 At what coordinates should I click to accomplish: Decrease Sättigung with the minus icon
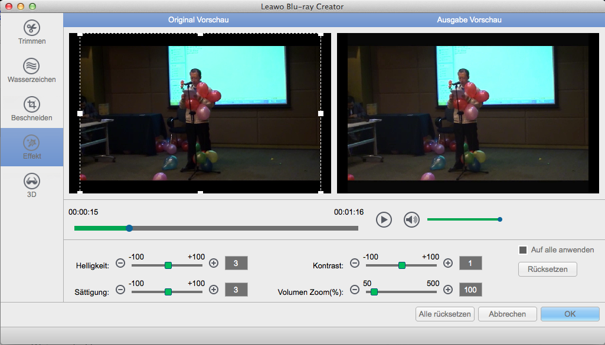[120, 290]
